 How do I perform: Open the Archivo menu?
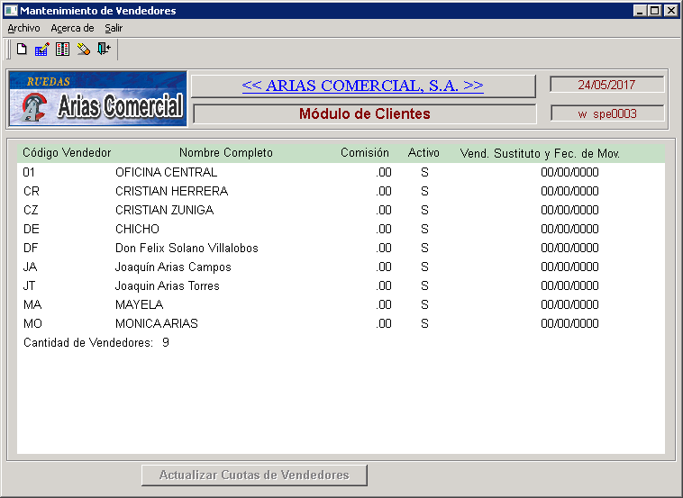click(24, 28)
